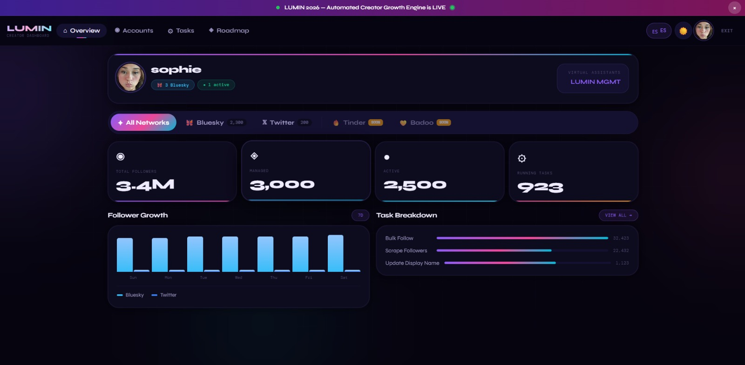Viewport: 745px width, 365px height.
Task: Open the Overview tab
Action: pyautogui.click(x=81, y=31)
